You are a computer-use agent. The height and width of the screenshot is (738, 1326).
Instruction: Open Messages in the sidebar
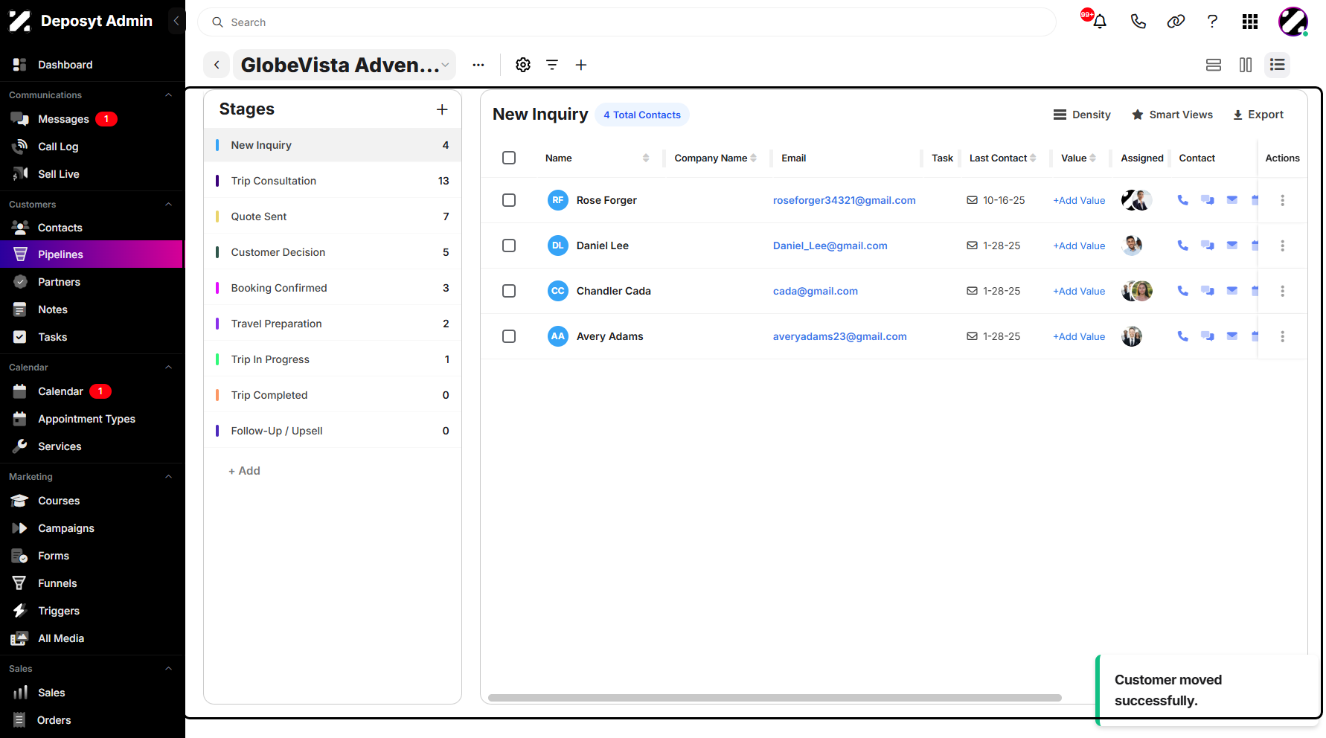coord(63,119)
